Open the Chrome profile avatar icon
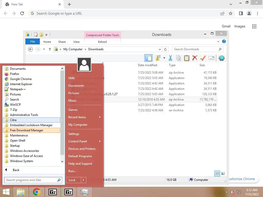The image size is (263, 197). [x=249, y=13]
